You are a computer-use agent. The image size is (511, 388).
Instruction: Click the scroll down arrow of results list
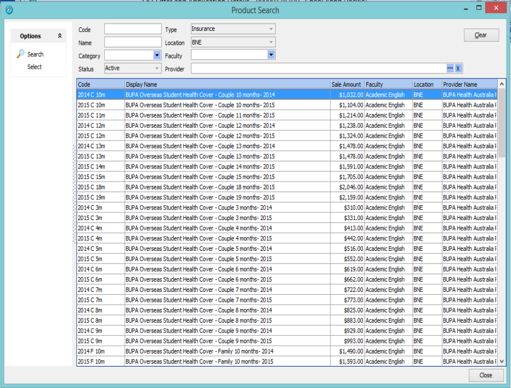pos(502,361)
